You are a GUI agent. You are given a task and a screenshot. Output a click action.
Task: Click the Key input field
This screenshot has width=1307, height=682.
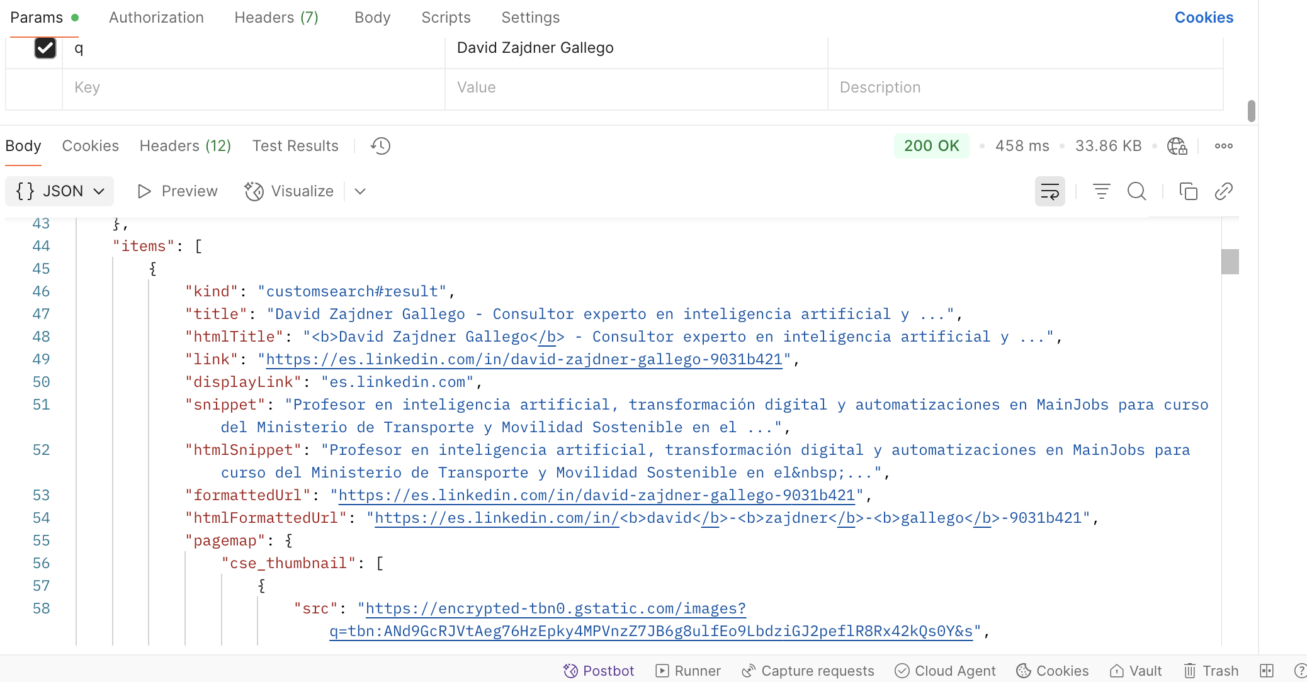click(254, 87)
